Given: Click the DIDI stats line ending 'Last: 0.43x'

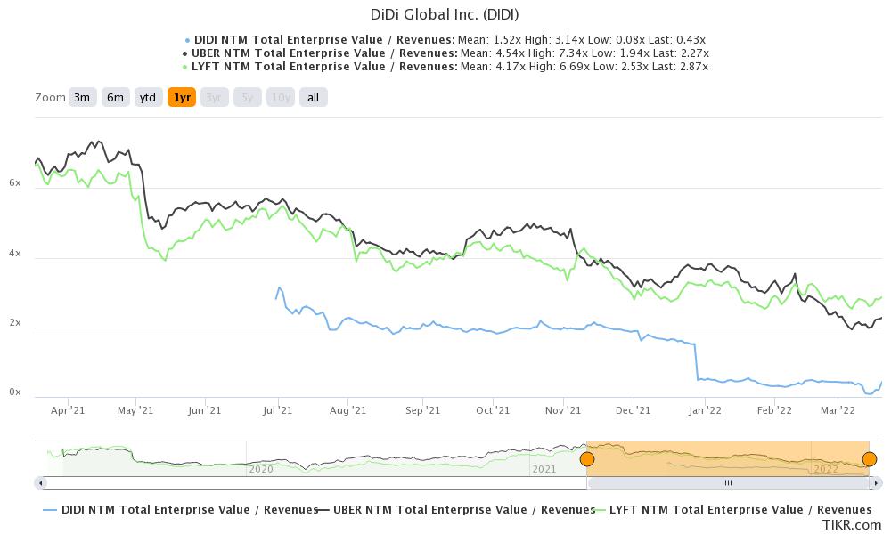Looking at the screenshot, I should tap(449, 40).
